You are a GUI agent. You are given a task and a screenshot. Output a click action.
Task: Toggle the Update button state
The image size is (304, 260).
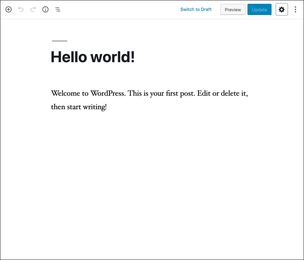tap(259, 9)
